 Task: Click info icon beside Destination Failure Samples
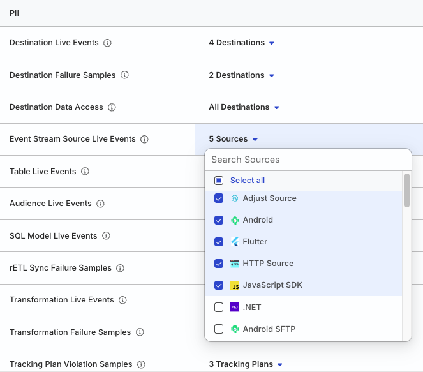[x=124, y=75]
